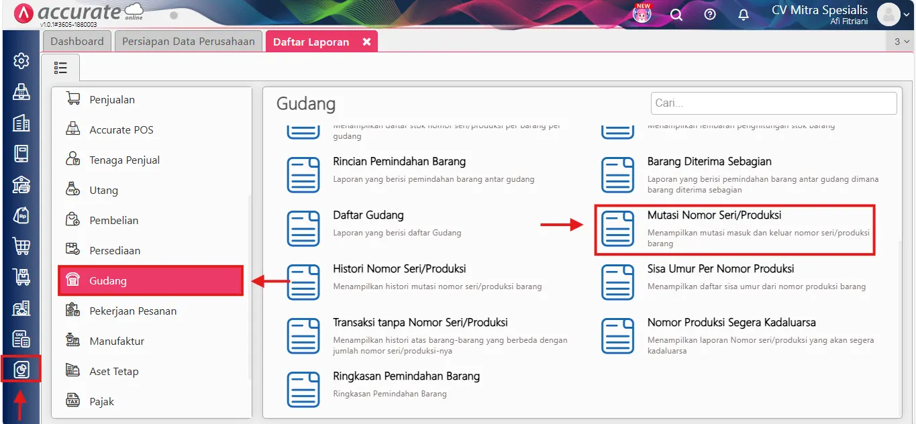
Task: Switch to the Dashboard tab
Action: pos(77,41)
